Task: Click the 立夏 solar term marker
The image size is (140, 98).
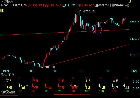Action: point(35,88)
